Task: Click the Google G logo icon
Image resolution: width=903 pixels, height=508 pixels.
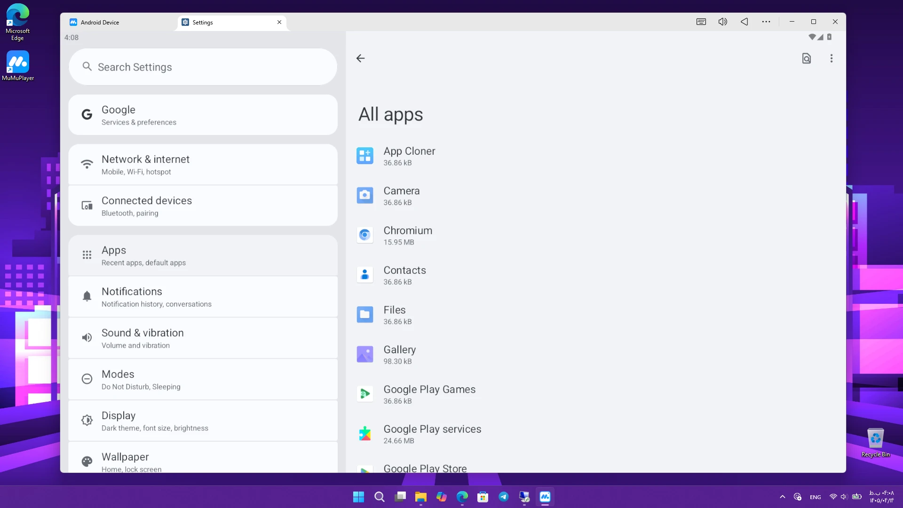Action: tap(87, 114)
